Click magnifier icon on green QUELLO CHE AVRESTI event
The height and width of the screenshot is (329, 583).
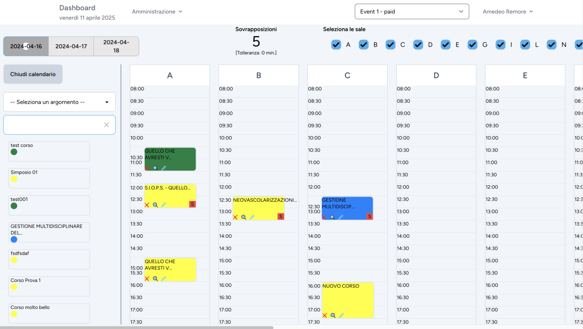pos(155,168)
